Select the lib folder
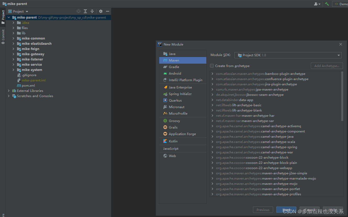The width and height of the screenshot is (348, 217). pyautogui.click(x=24, y=33)
